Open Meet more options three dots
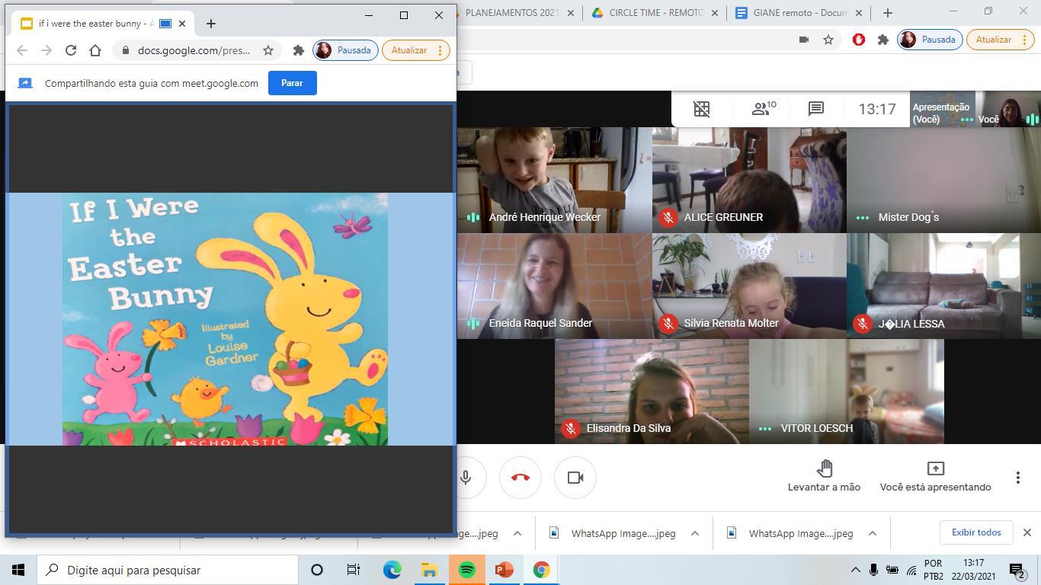The image size is (1041, 585). tap(1017, 478)
